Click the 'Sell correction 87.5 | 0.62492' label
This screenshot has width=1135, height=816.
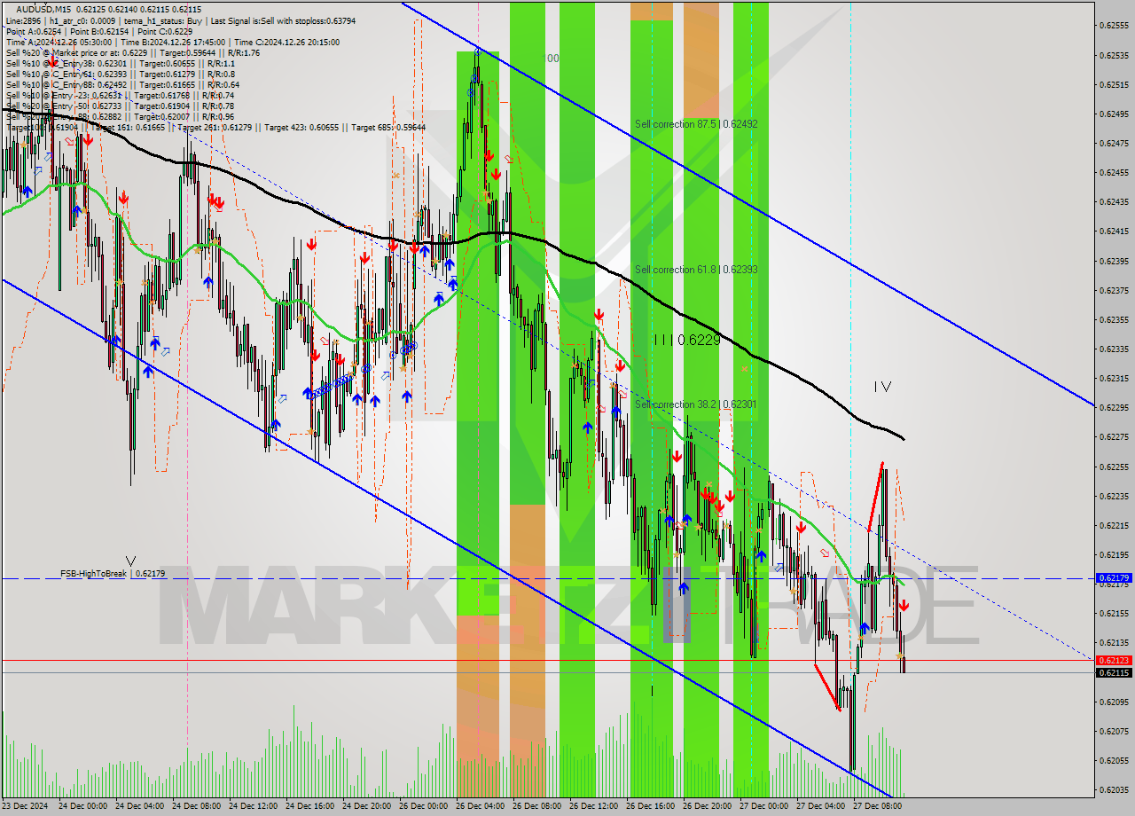pos(696,124)
